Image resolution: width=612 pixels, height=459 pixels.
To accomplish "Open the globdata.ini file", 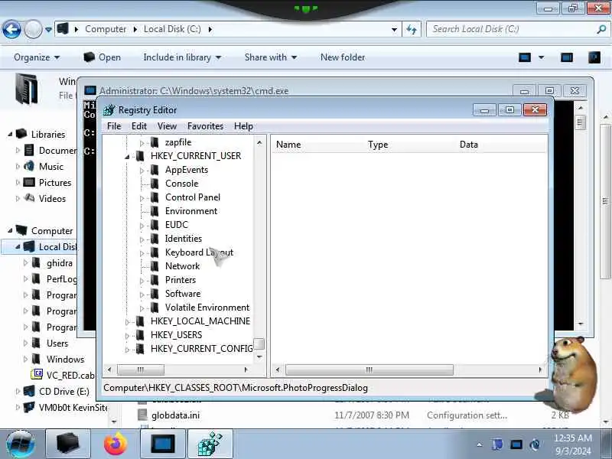I will click(x=175, y=415).
